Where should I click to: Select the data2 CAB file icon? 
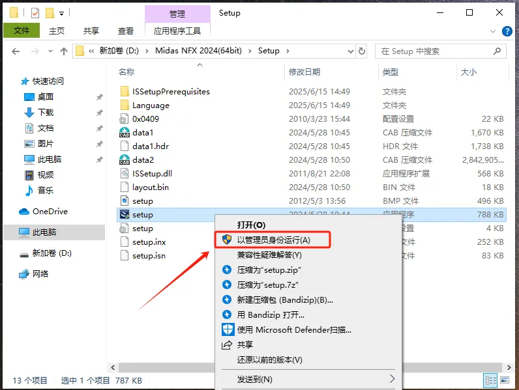(125, 160)
